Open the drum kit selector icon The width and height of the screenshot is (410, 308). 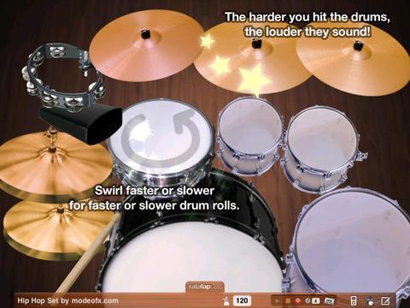pos(371,301)
